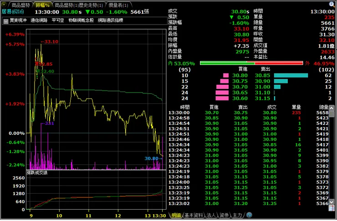Click the red-arrow chart icon below the scrollbar
Viewport: 337px width, 221px height.
(x=332, y=208)
